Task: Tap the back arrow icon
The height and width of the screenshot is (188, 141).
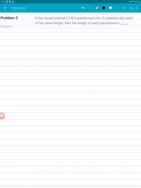Action: pos(5,8)
